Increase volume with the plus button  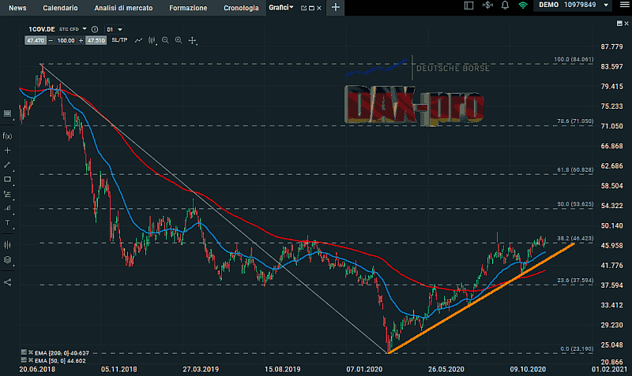tap(81, 40)
